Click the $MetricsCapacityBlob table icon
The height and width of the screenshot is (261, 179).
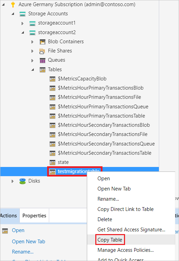point(52,79)
